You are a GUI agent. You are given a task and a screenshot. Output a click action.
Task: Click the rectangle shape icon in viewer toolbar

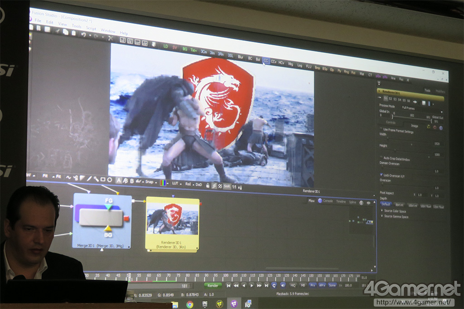103,179
